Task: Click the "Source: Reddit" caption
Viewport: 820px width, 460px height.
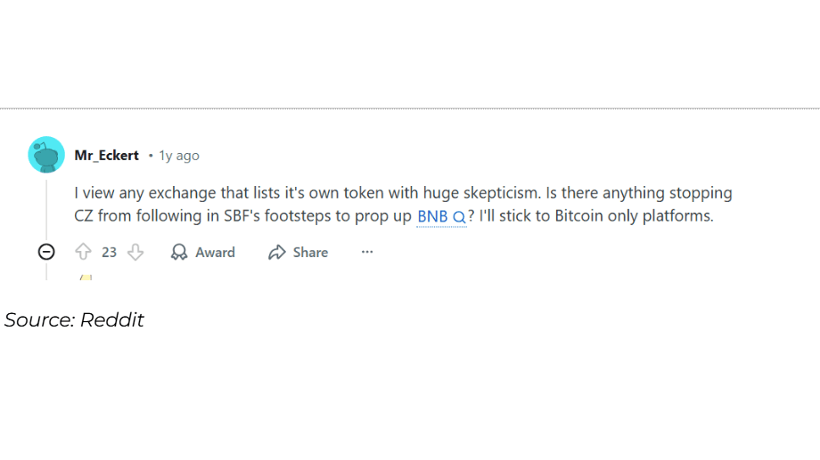Action: point(74,320)
